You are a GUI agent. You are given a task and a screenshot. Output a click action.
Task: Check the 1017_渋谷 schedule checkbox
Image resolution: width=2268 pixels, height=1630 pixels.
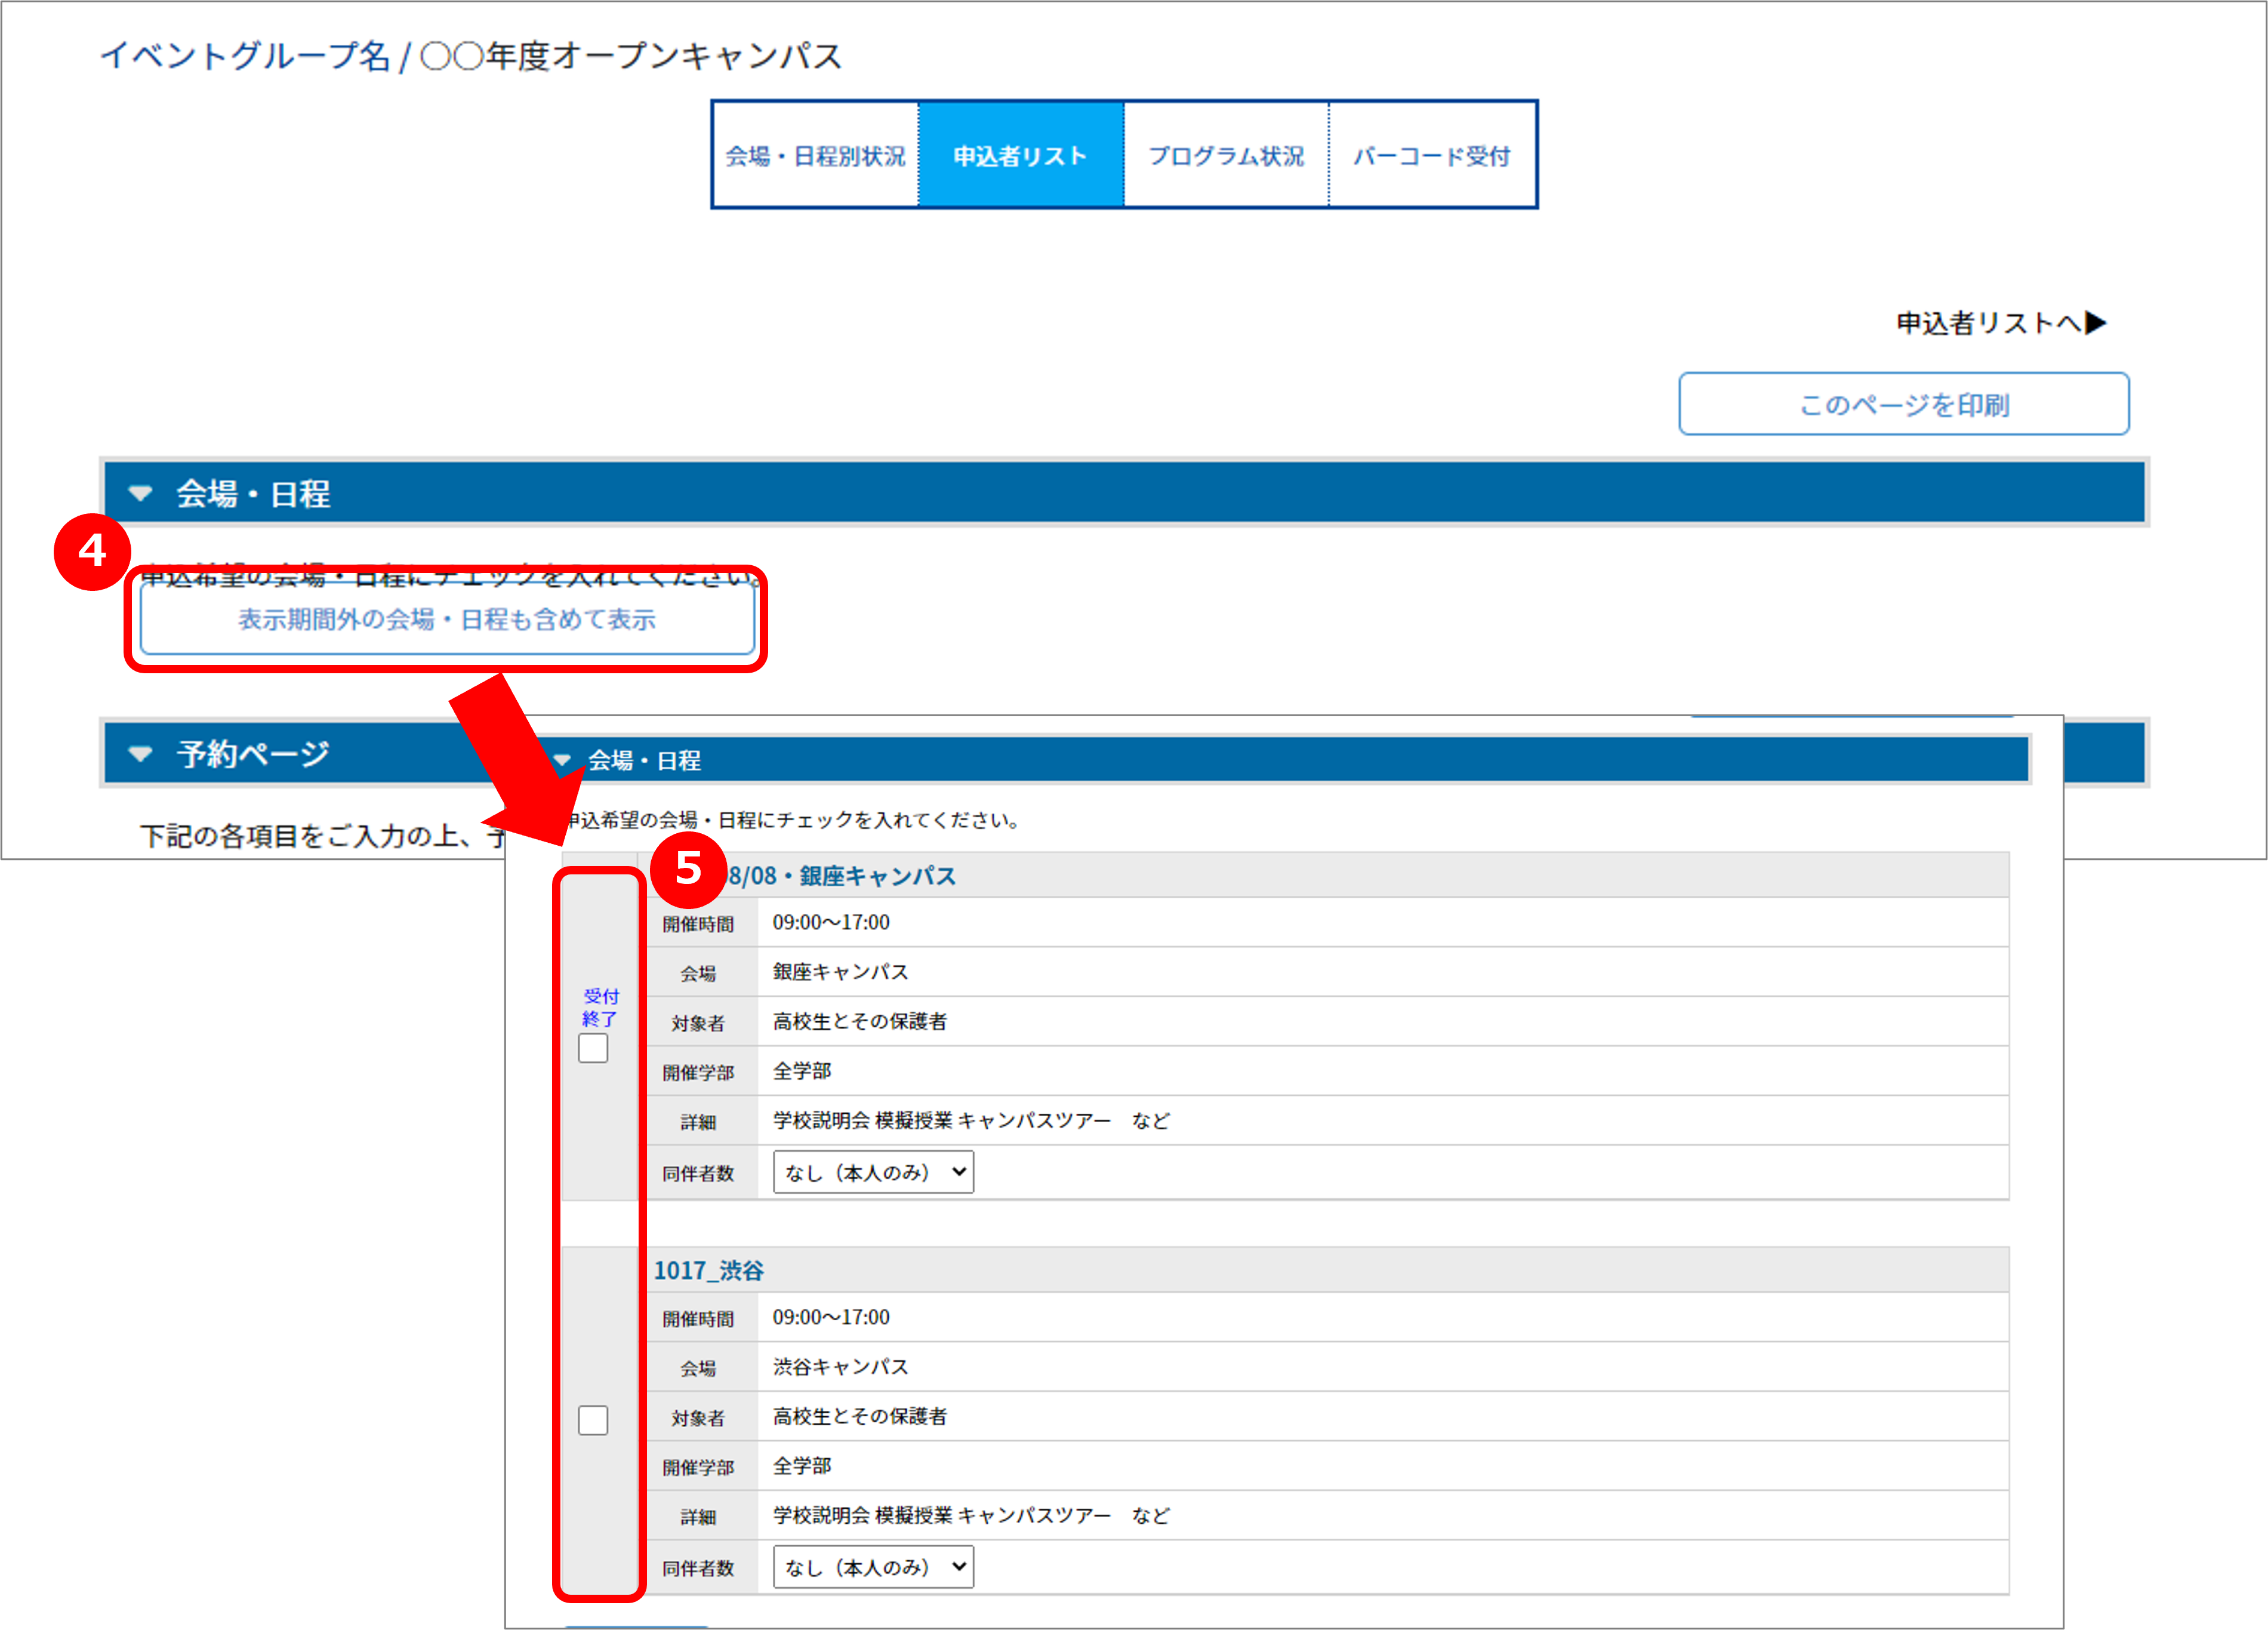(593, 1420)
